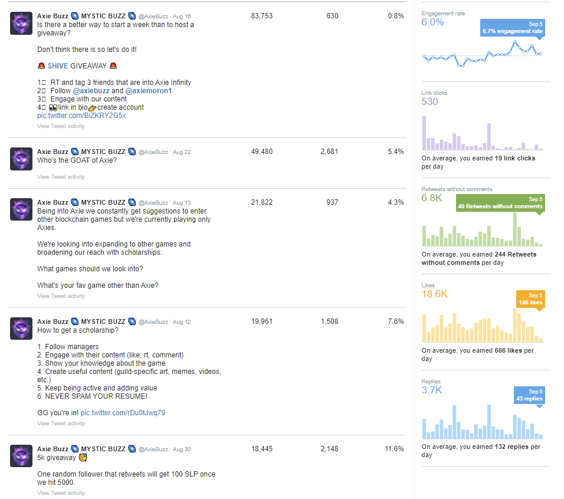Image resolution: width=564 pixels, height=499 pixels.
Task: Click the Aug 16 tweet date
Action: point(182,17)
